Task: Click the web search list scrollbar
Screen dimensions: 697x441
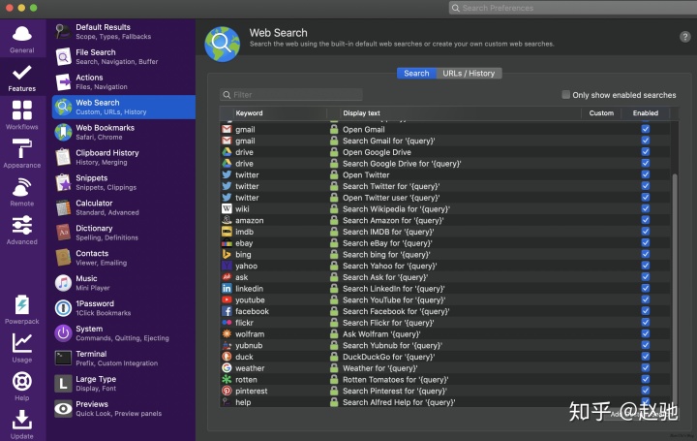Action: [x=675, y=289]
